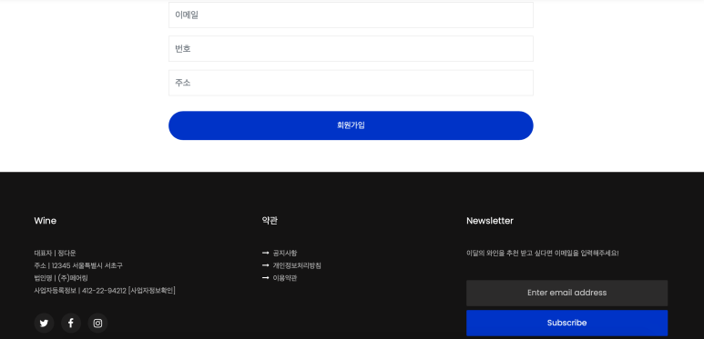Click the 이메일 input field

(351, 15)
